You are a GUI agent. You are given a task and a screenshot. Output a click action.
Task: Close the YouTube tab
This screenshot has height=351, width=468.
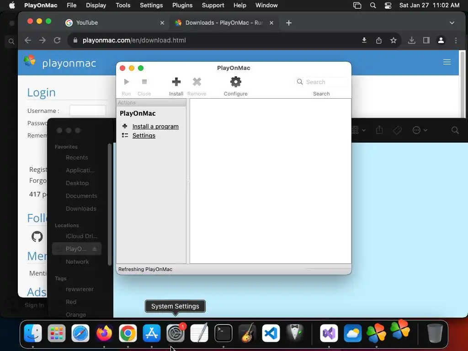click(162, 23)
